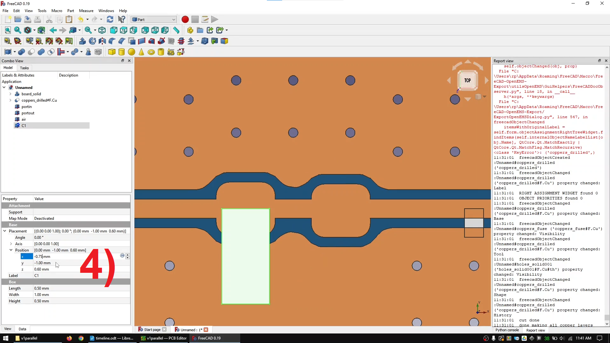Viewport: 610px width, 343px height.
Task: Select the portout object in tree
Action: pyautogui.click(x=28, y=113)
